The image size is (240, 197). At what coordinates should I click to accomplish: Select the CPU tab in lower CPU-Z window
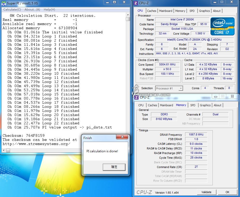[x=141, y=105]
